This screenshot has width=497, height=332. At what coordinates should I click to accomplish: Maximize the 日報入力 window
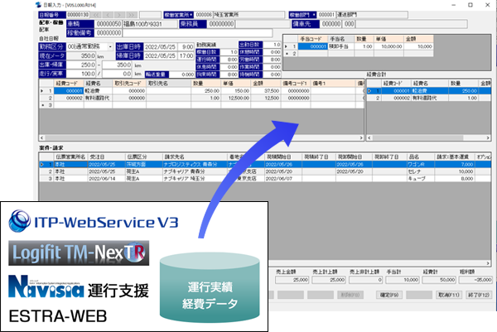[470, 5]
